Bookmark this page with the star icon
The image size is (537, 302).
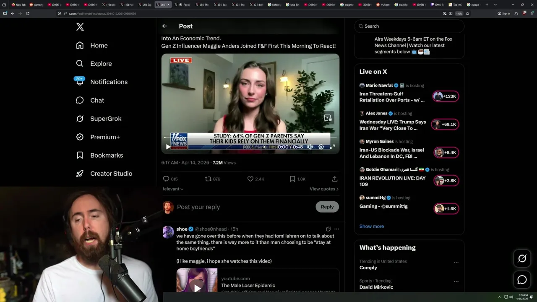pyautogui.click(x=467, y=13)
